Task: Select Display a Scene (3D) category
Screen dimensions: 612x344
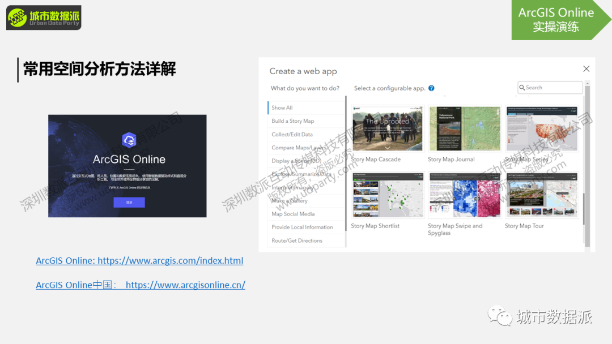Action: [307, 161]
